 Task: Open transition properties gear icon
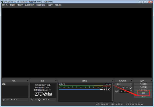[131, 88]
